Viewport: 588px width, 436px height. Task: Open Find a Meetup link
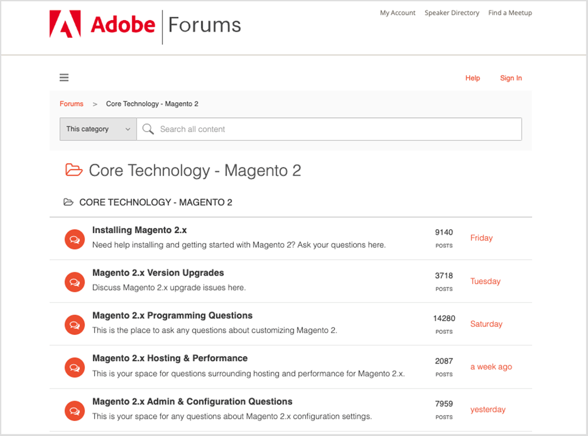click(x=510, y=13)
